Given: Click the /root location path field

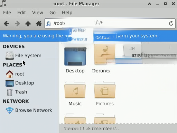Looking at the screenshot, I should coord(110,24).
